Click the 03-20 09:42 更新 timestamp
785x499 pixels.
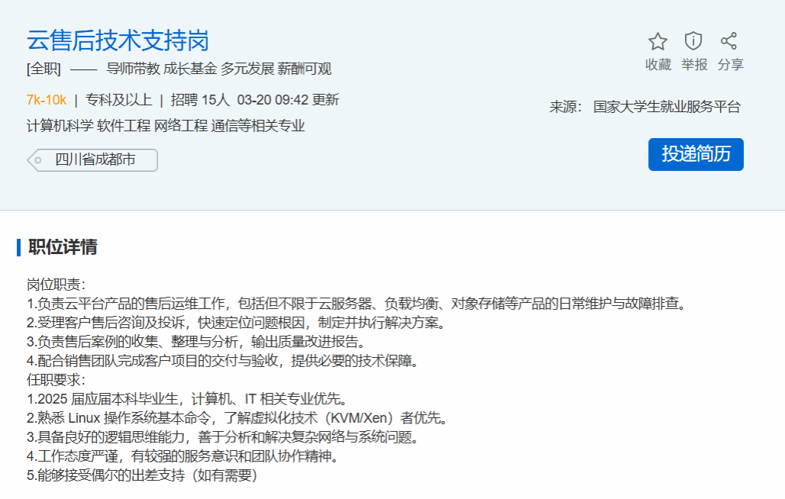[288, 100]
